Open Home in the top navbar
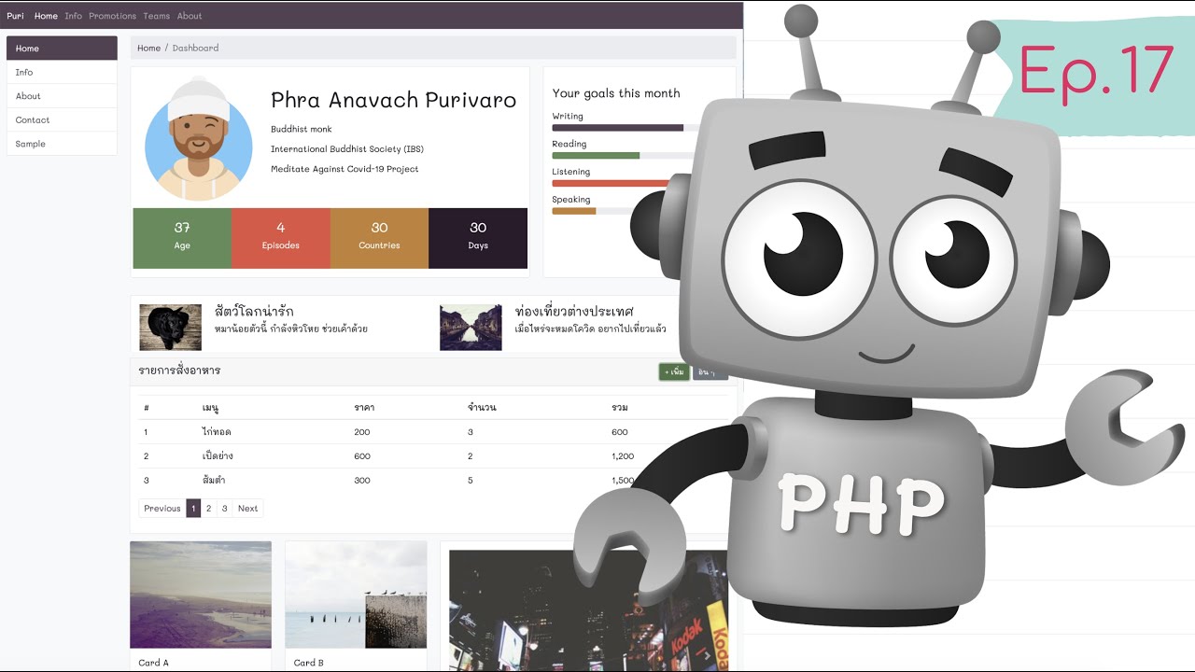 [46, 16]
